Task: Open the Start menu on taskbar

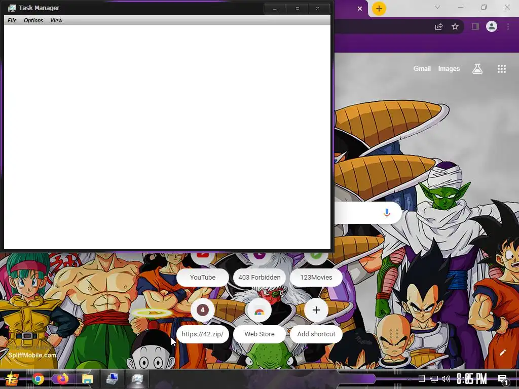Action: pyautogui.click(x=12, y=379)
